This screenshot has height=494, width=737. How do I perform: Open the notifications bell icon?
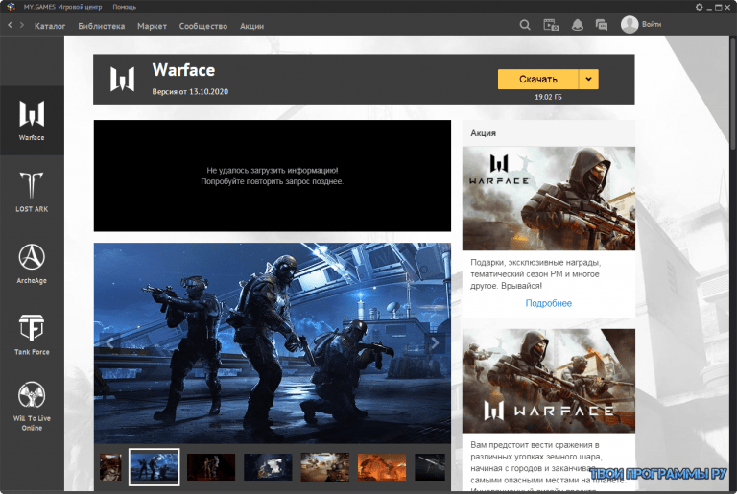point(577,25)
